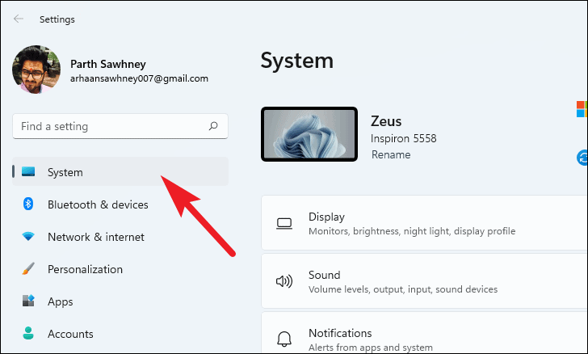This screenshot has height=354, width=588.
Task: Click the desktop wallpaper thumbnail
Action: [x=309, y=134]
